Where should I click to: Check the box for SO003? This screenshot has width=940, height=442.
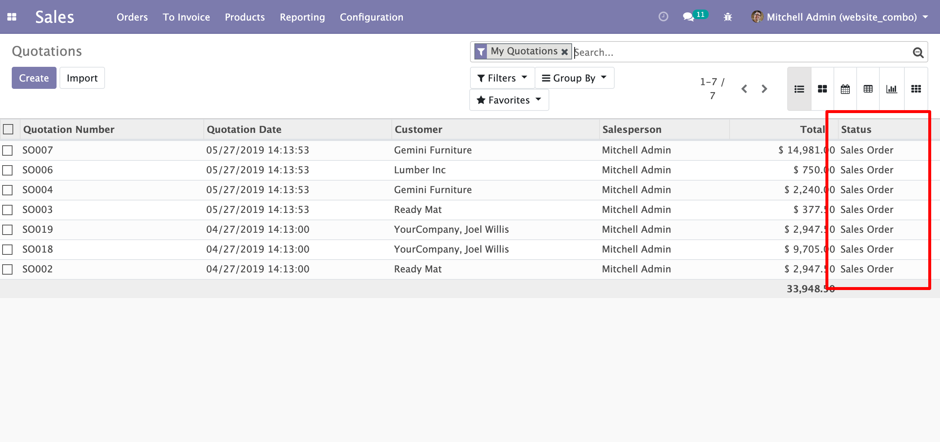pyautogui.click(x=7, y=210)
